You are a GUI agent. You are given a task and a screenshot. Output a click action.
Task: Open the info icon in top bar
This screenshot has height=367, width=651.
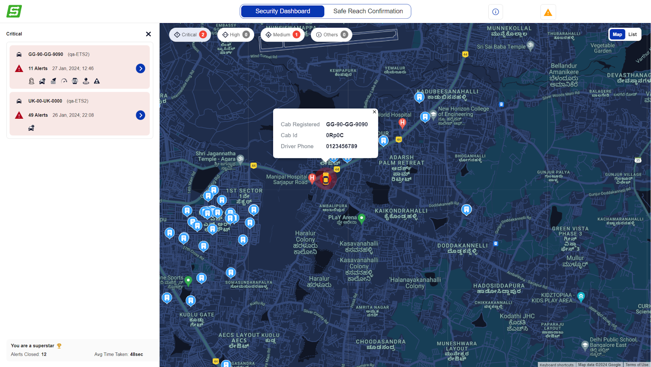[496, 12]
